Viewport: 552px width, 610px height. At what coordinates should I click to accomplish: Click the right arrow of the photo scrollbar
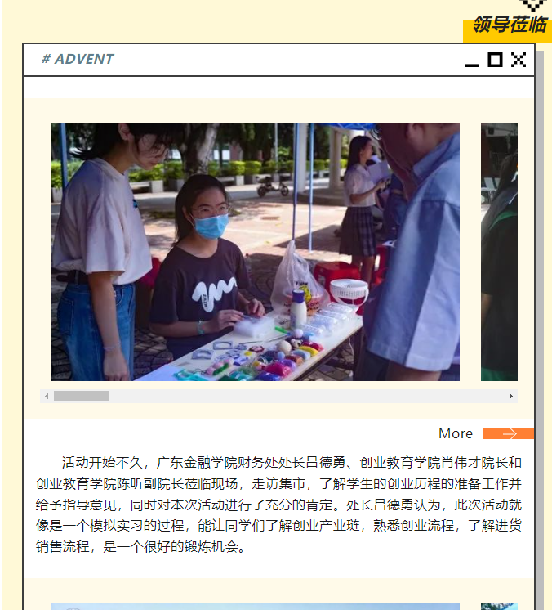[x=511, y=396]
